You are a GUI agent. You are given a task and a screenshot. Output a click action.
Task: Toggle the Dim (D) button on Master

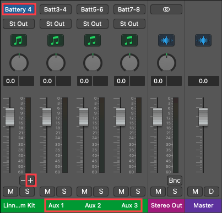pyautogui.click(x=212, y=192)
